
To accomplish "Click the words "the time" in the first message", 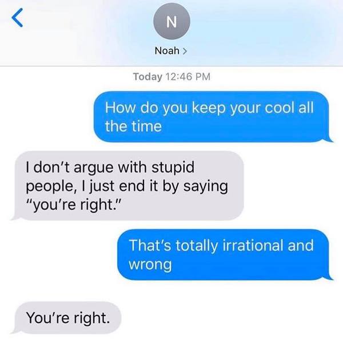I will (133, 127).
